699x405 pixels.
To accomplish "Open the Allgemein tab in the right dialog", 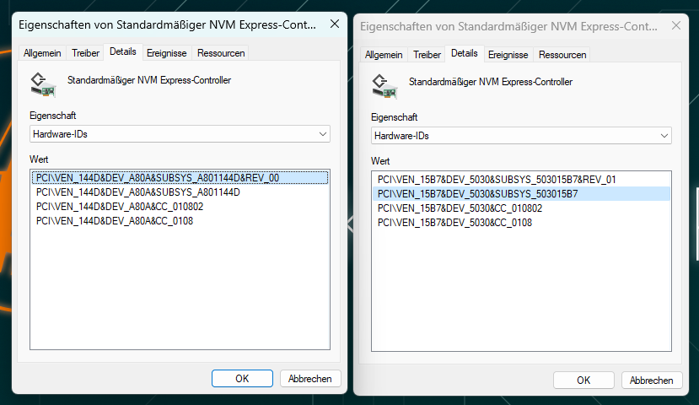I will 384,55.
